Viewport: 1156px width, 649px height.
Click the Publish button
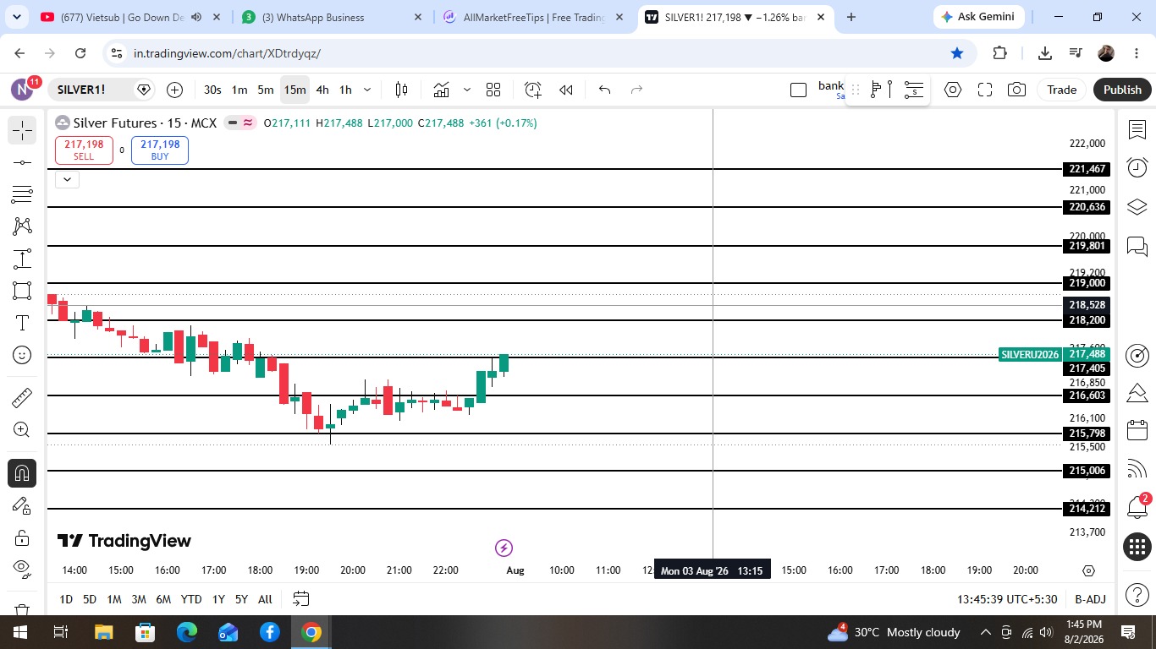(x=1122, y=90)
